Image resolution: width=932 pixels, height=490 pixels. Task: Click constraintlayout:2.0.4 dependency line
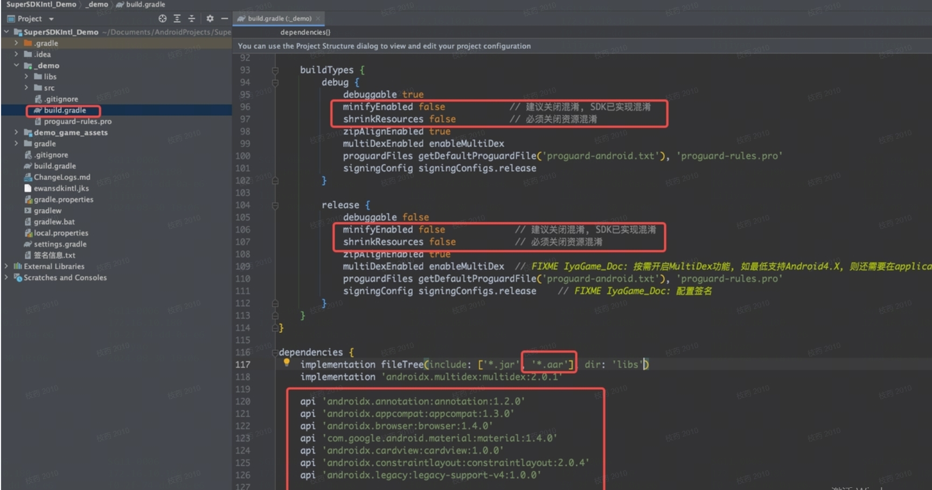point(445,463)
